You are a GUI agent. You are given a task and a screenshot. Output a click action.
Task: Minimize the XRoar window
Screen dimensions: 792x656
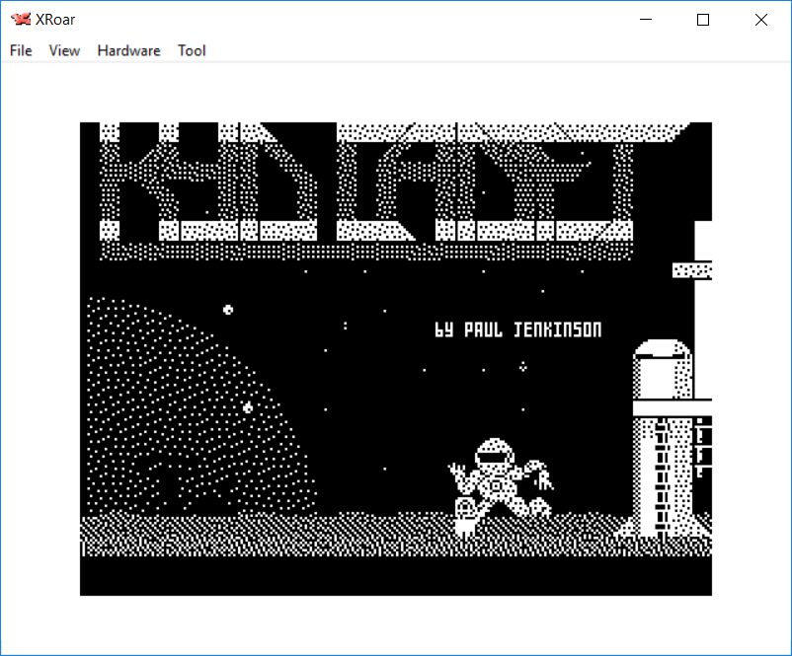coord(647,20)
